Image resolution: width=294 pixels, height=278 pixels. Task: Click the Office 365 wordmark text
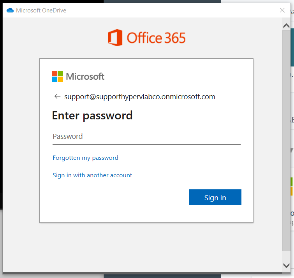(156, 38)
